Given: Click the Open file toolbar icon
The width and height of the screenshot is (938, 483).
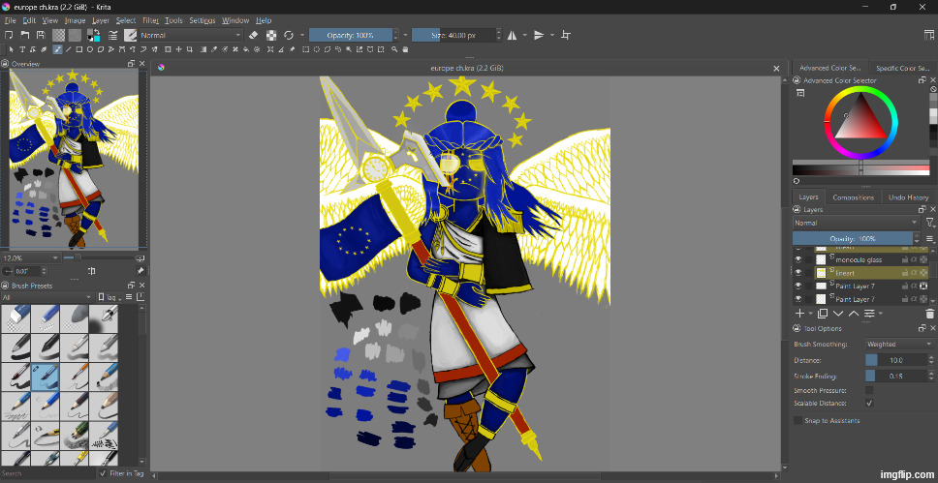Looking at the screenshot, I should tap(25, 35).
